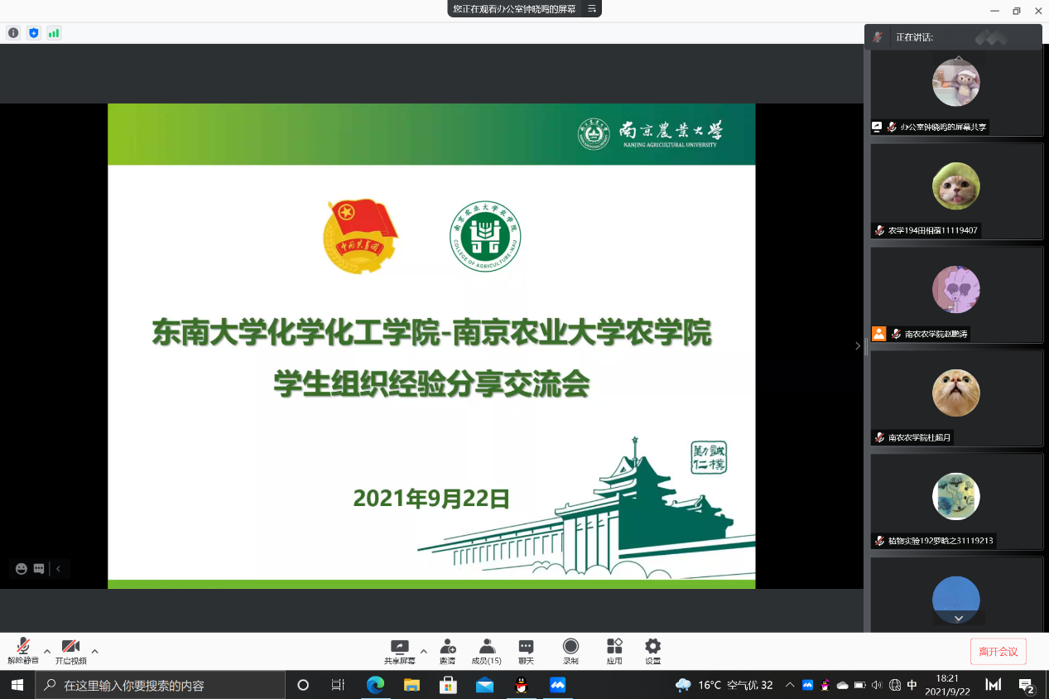Open the emoji reactions smiley icon
This screenshot has width=1049, height=699.
(x=22, y=569)
